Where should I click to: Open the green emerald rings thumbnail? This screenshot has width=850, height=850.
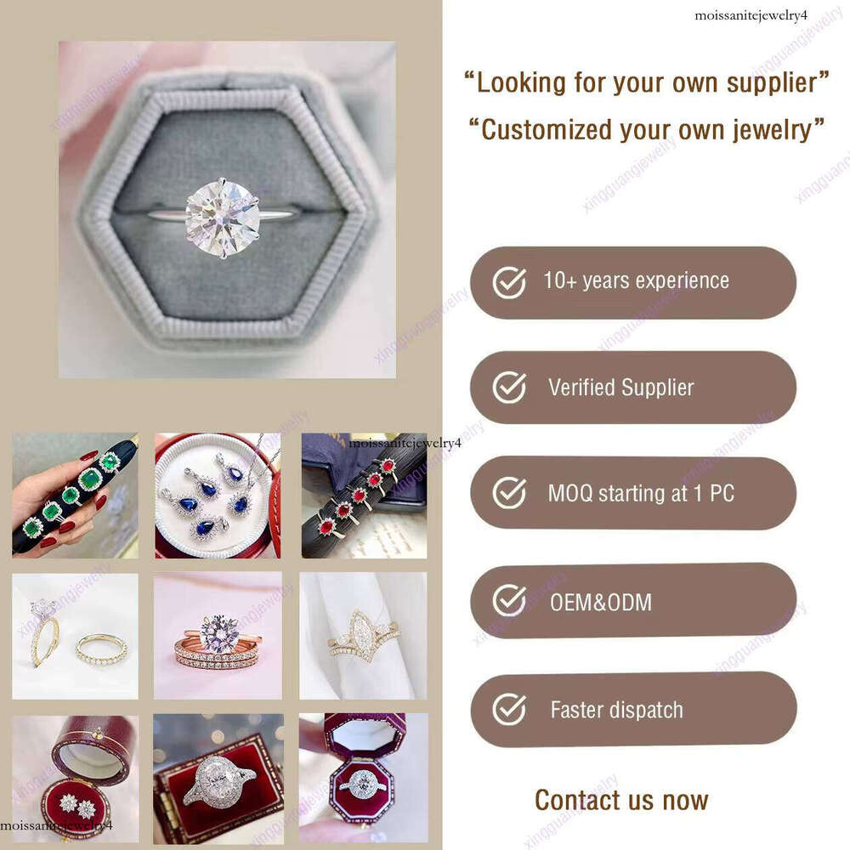click(76, 496)
